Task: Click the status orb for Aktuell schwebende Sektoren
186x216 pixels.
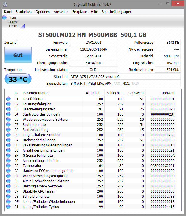Action: click(8, 181)
